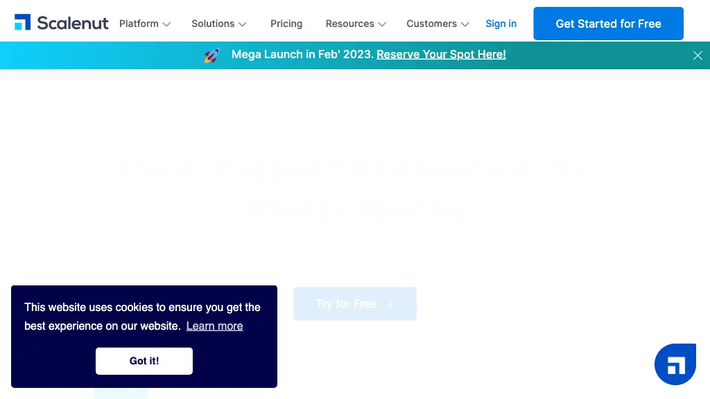Click the rocket icon in the banner
Screen dimensions: 710x399
[212, 55]
